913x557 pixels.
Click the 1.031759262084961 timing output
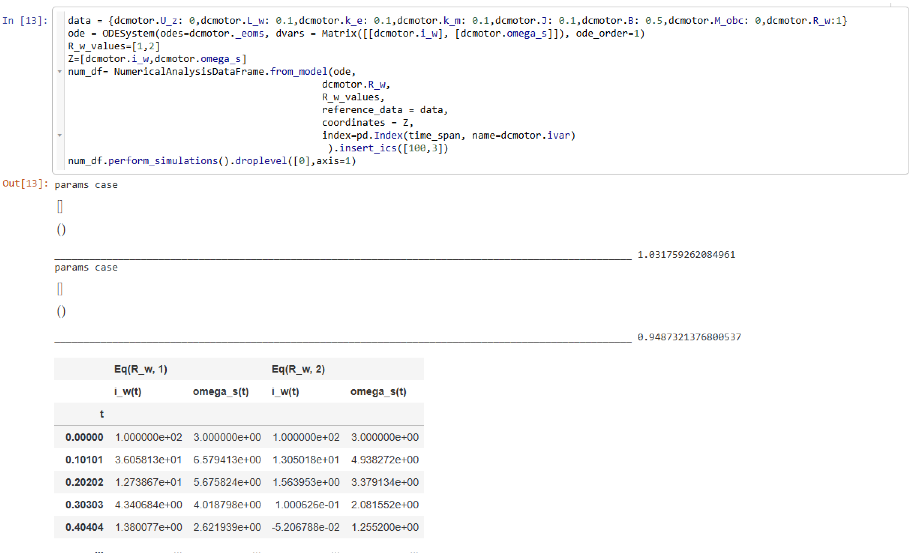click(x=686, y=255)
